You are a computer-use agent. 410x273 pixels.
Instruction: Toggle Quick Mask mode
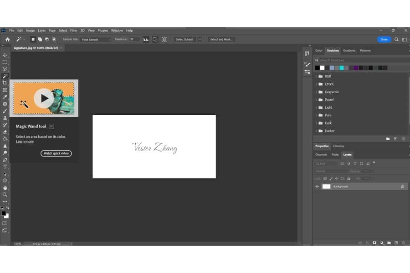coord(5,223)
